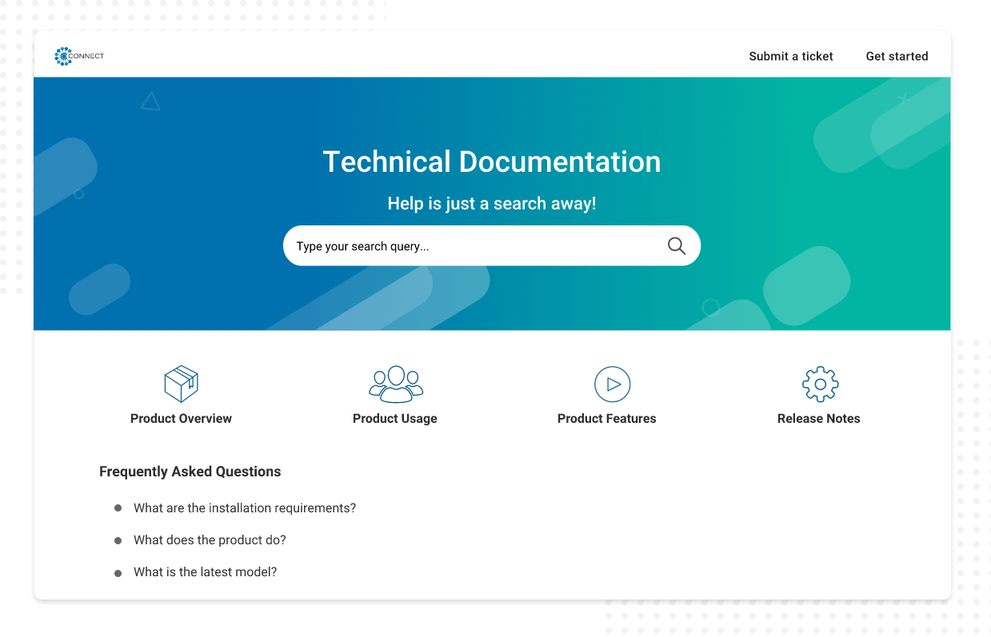The height and width of the screenshot is (637, 991).
Task: Click 'Help is just a search away!' text
Action: point(492,204)
